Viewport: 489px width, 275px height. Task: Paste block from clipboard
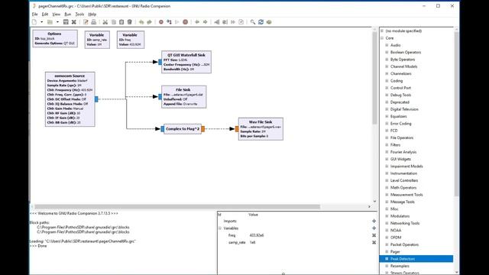(121, 22)
